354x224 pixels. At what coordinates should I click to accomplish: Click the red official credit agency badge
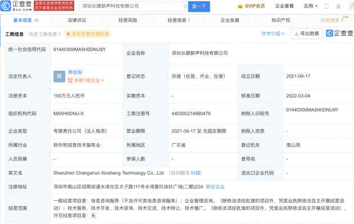pyautogui.click(x=54, y=6)
